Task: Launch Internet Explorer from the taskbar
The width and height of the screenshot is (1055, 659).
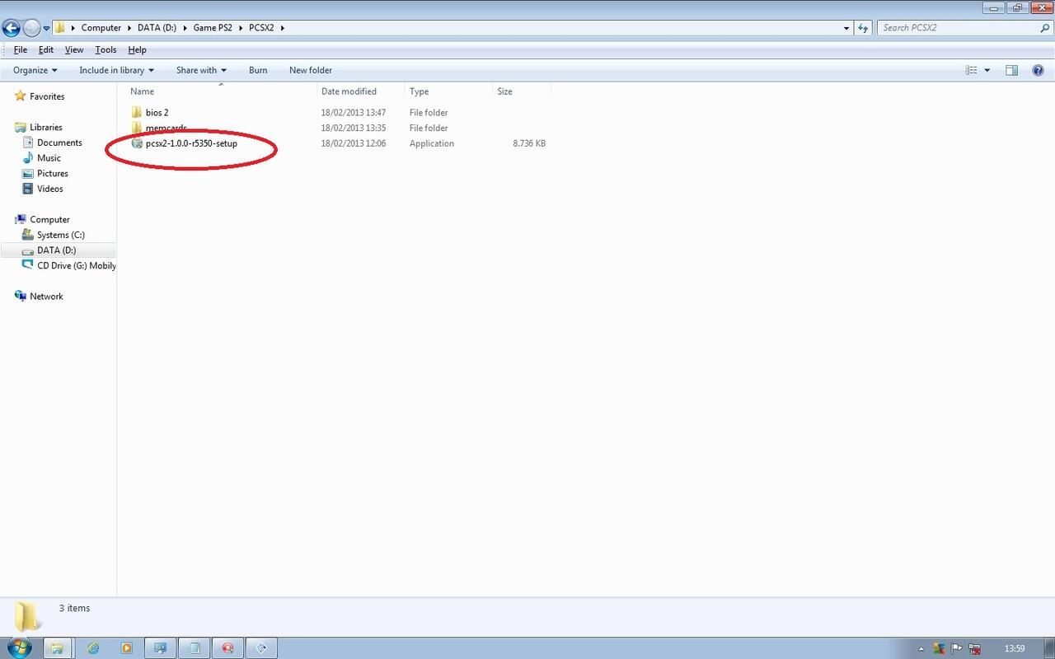Action: (92, 648)
